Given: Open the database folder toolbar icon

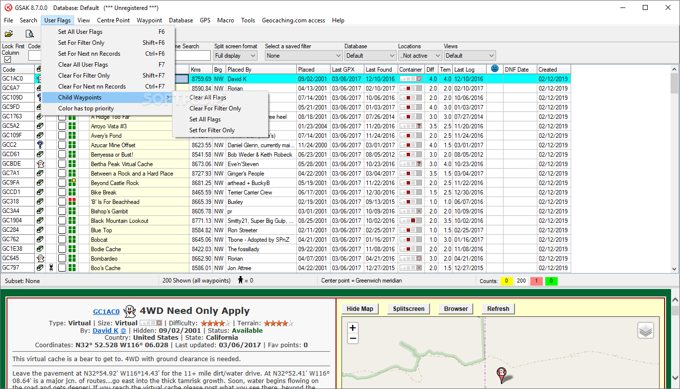Looking at the screenshot, I should tap(8, 34).
